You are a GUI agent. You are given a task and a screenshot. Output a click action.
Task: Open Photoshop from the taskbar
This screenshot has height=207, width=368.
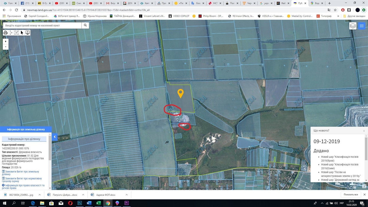click(x=79, y=203)
